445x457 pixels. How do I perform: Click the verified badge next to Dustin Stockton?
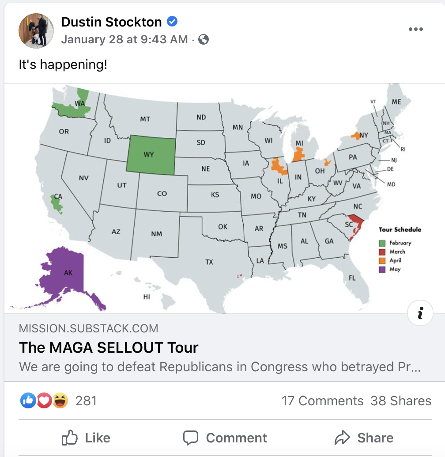(172, 21)
